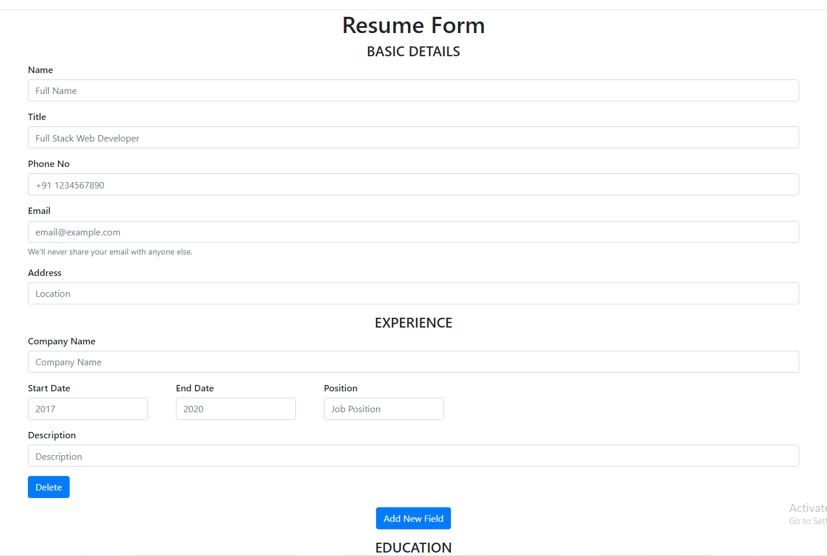Click the Phone No field label
Image resolution: width=827 pixels, height=556 pixels.
(x=49, y=163)
